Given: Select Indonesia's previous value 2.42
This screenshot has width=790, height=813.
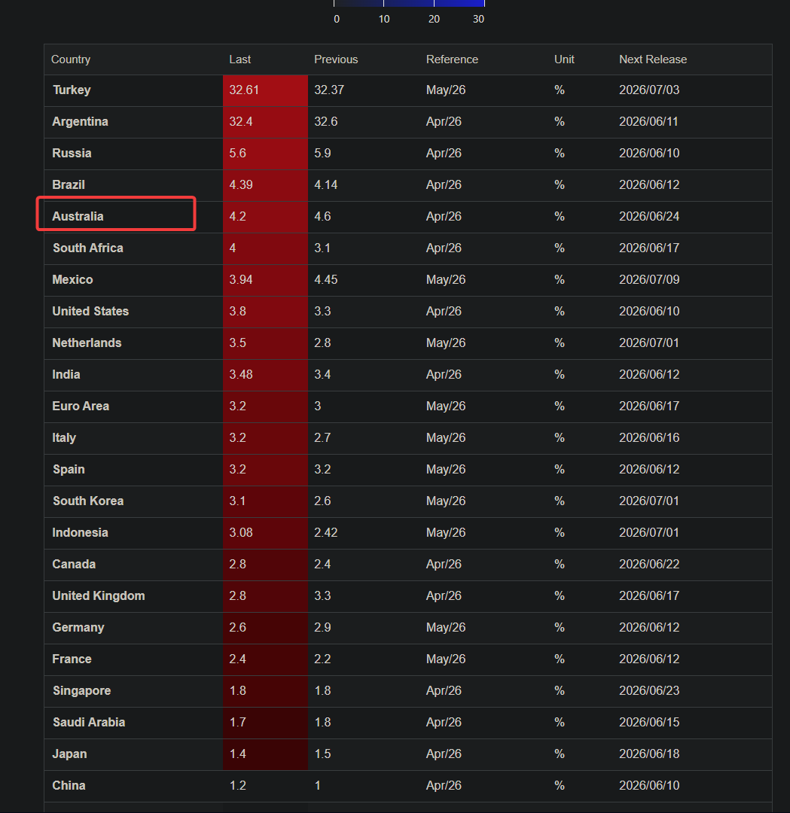Looking at the screenshot, I should [326, 533].
